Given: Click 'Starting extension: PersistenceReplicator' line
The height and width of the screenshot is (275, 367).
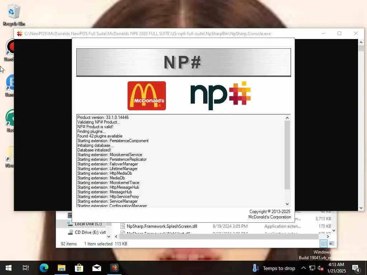Looking at the screenshot, I should pyautogui.click(x=112, y=159).
